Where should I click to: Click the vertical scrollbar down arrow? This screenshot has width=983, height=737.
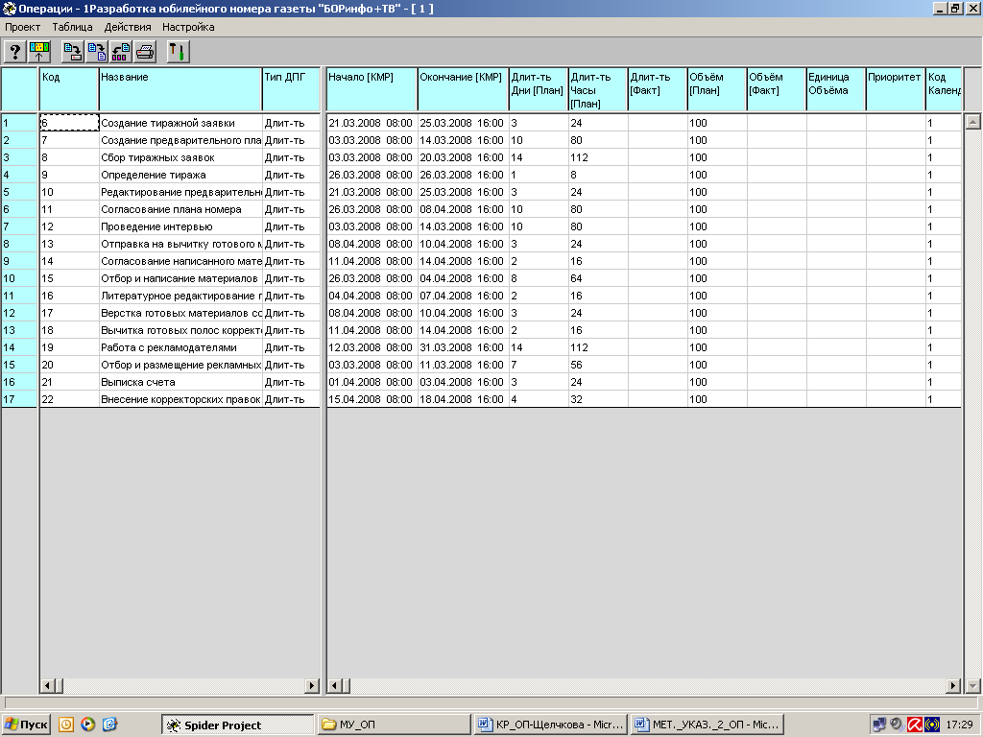click(x=972, y=685)
